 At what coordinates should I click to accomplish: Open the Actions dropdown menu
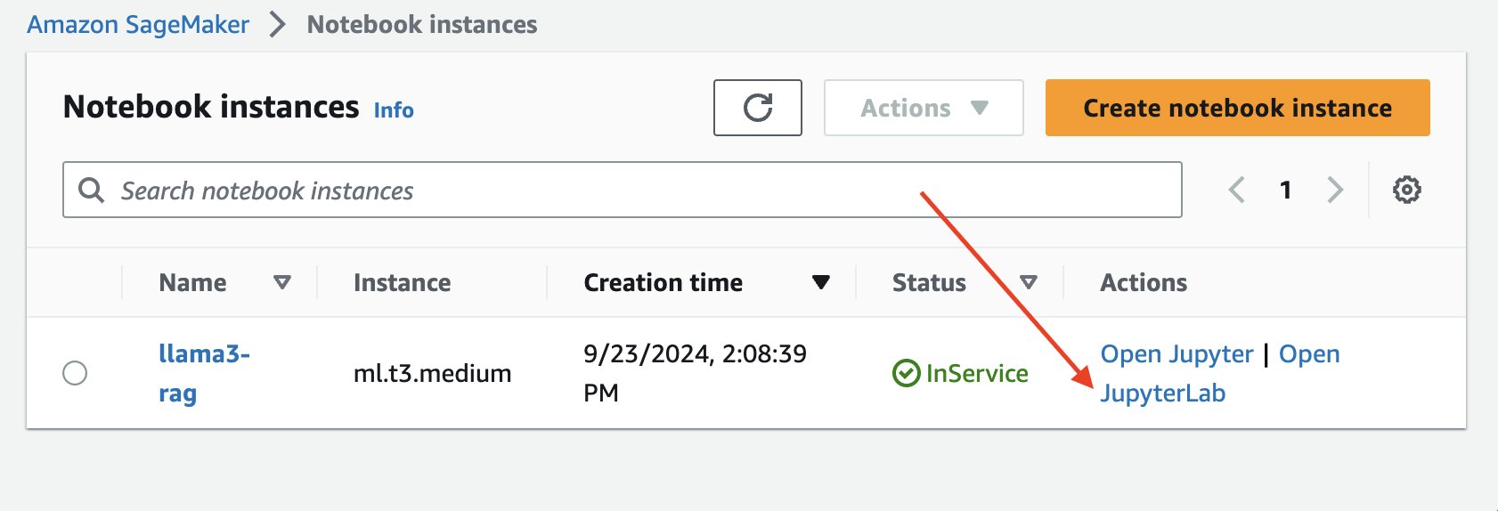pos(924,108)
